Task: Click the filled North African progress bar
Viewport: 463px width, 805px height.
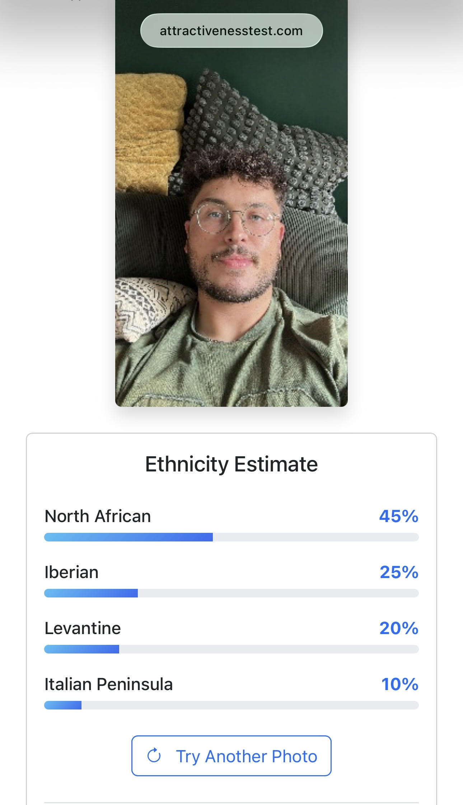Action: coord(128,537)
